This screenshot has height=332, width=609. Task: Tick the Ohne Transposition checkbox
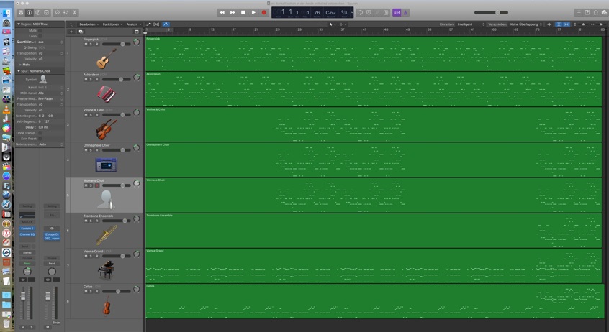pos(40,133)
